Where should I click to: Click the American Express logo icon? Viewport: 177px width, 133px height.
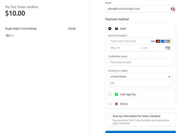(x=163, y=41)
